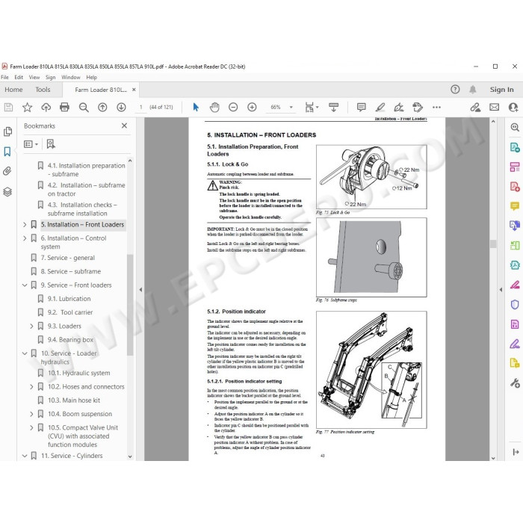Expand the 10.4. Boom suspension bookmark
Screen dimensions: 523x523
[31, 414]
